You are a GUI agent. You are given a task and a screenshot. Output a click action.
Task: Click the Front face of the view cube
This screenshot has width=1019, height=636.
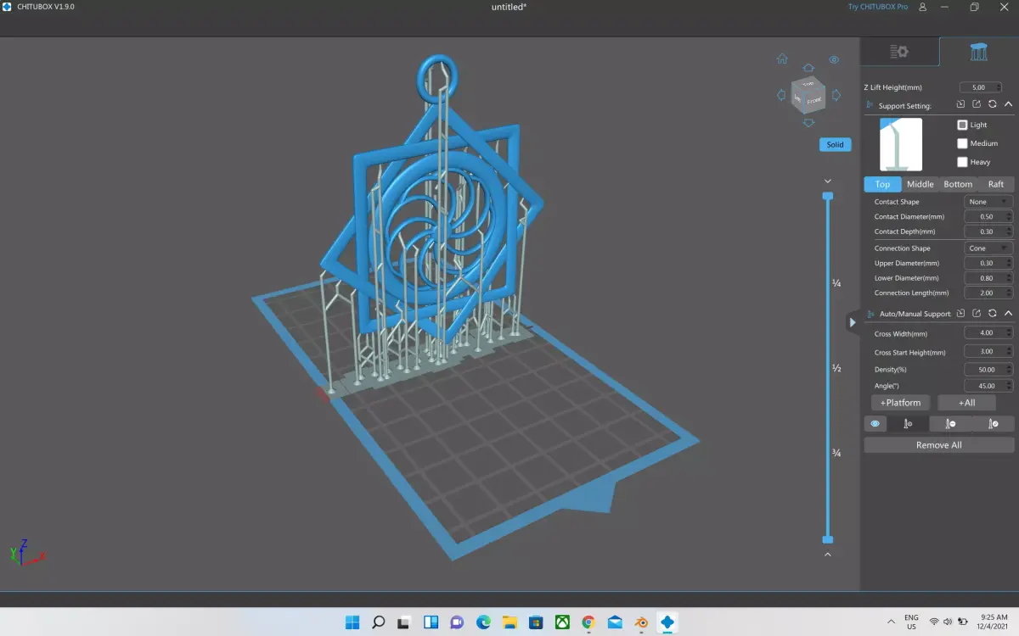[814, 100]
